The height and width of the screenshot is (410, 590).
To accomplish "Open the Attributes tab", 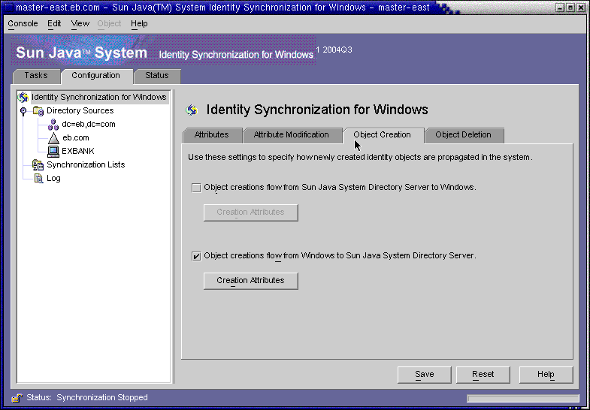I will pyautogui.click(x=211, y=135).
